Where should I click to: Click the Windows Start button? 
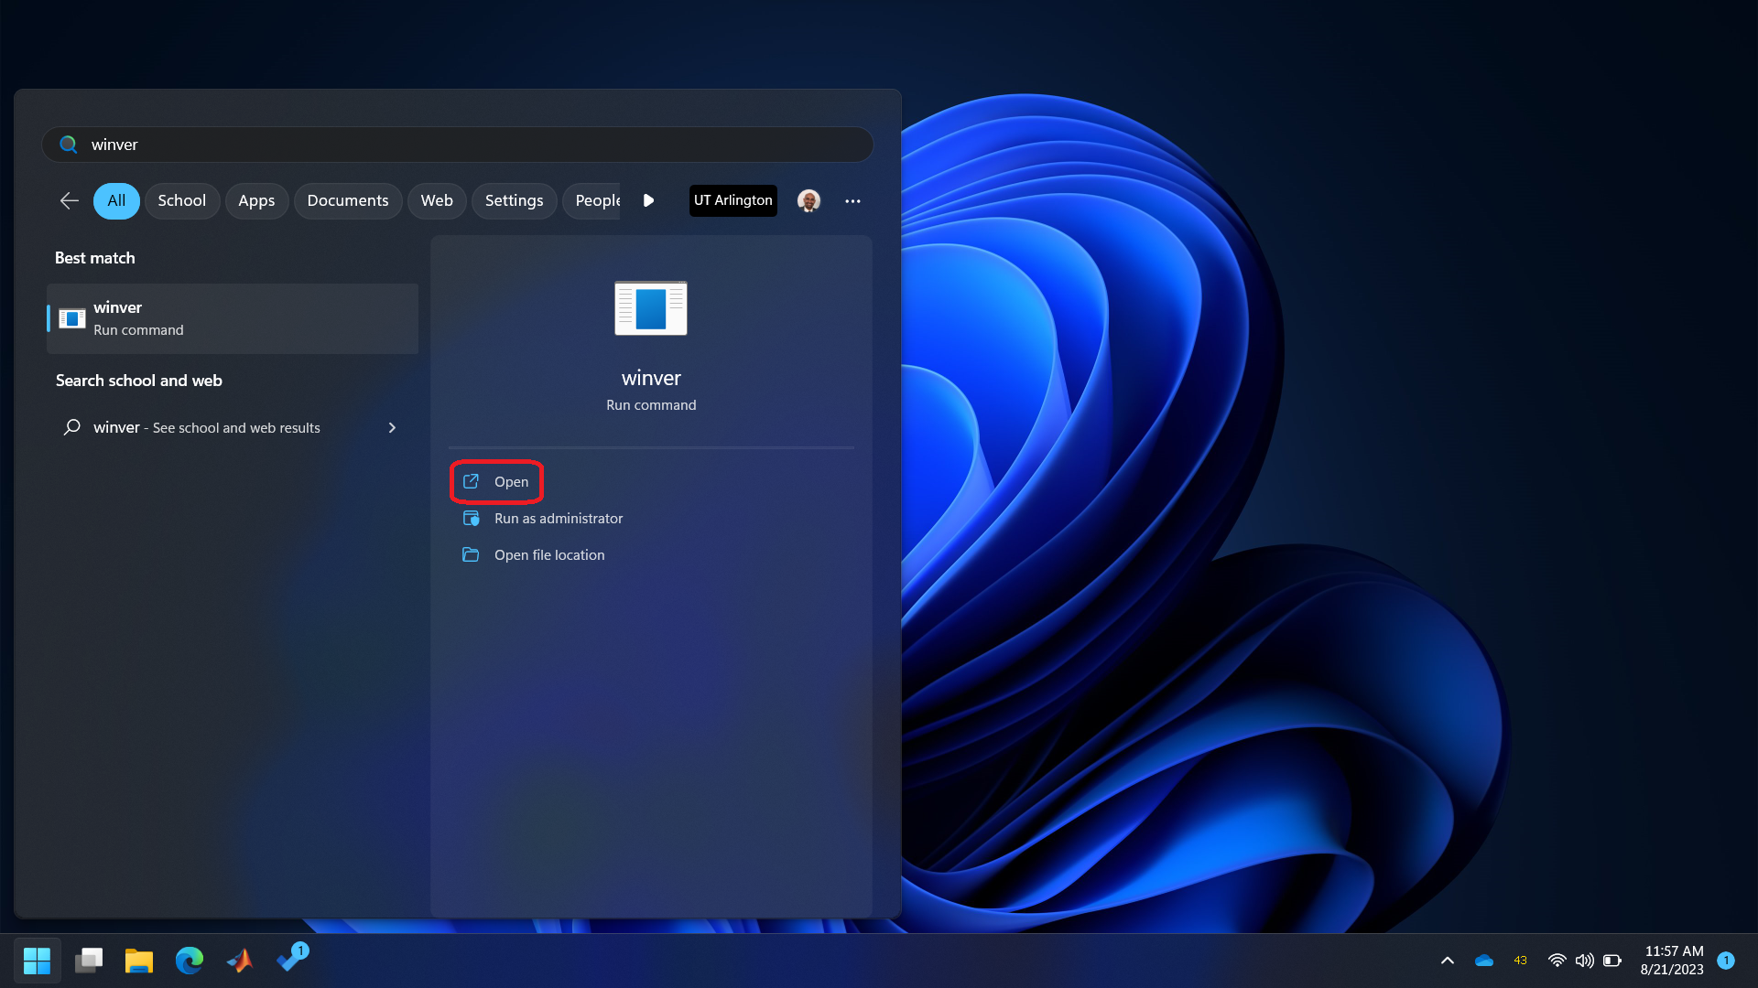point(37,961)
